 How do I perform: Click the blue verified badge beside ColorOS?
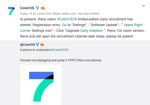point(37,8)
